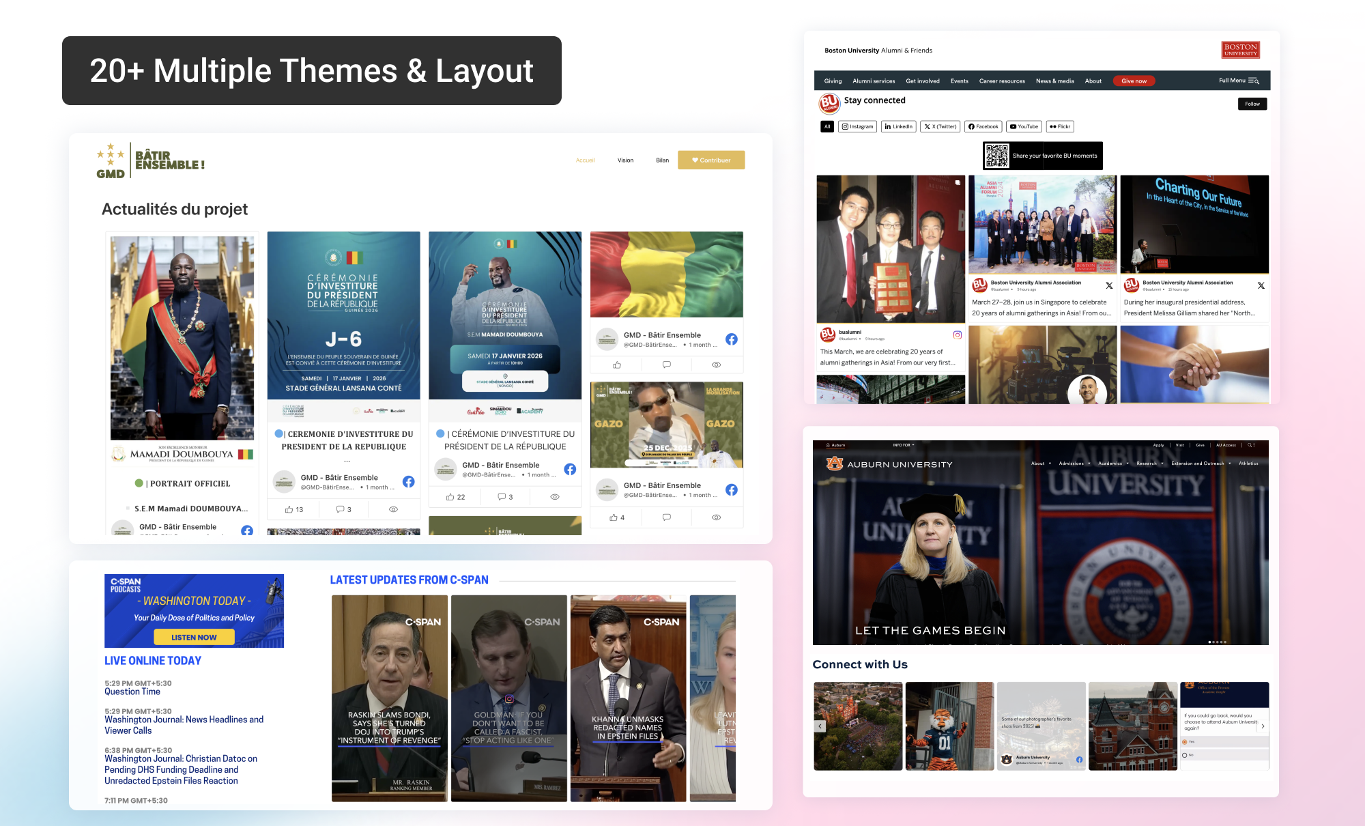Select the No radio option

pyautogui.click(x=1185, y=755)
